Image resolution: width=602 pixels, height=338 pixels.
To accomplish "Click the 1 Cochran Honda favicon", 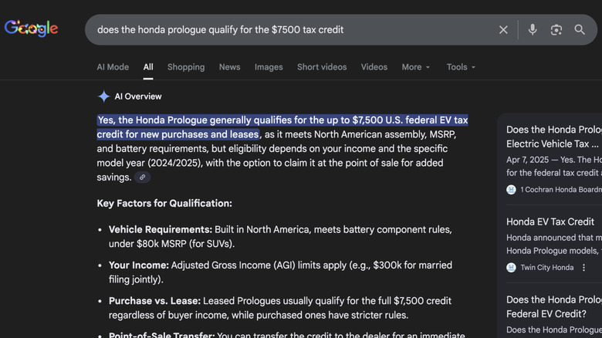I will click(511, 189).
